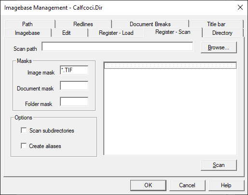This screenshot has width=248, height=195.
Task: Toggle the Create aliases checkbox
Action: point(24,146)
